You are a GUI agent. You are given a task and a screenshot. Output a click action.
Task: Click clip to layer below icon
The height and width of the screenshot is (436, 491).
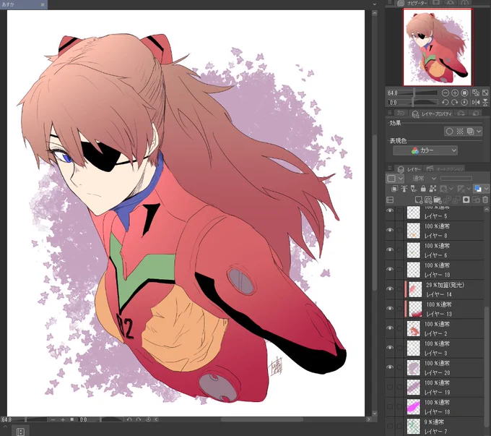[394, 189]
